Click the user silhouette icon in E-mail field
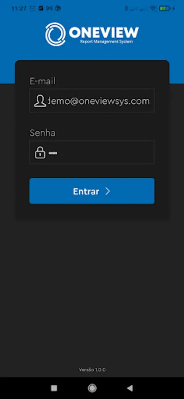 pyautogui.click(x=40, y=101)
